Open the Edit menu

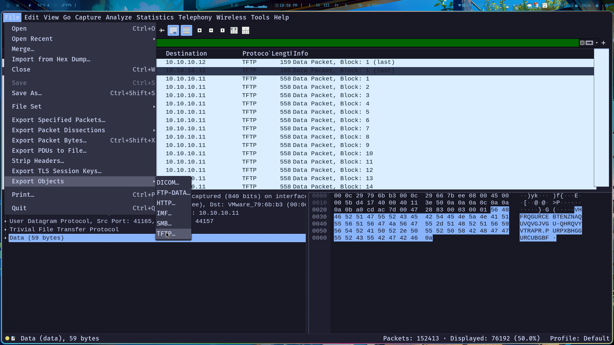[x=32, y=17]
